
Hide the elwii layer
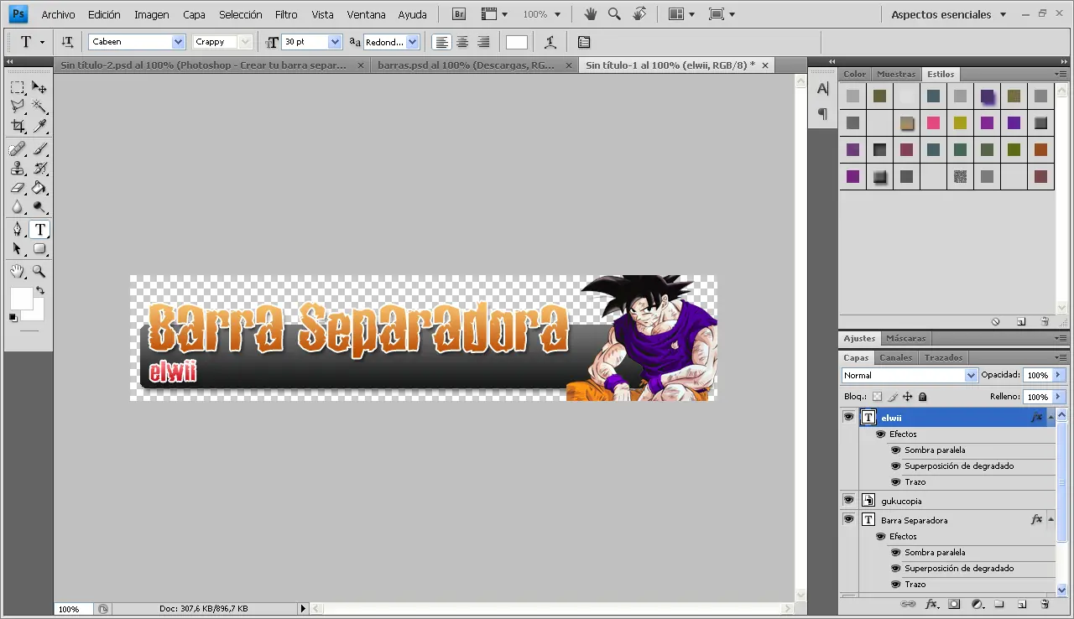click(848, 417)
